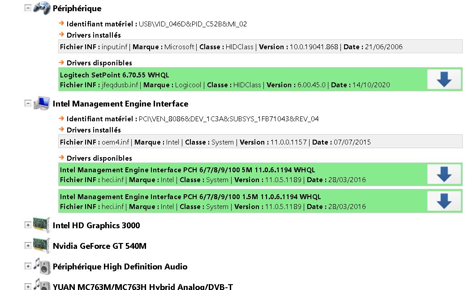The width and height of the screenshot is (465, 290).
Task: Click the speaker icon for High Definition Audio
Action: point(42,266)
